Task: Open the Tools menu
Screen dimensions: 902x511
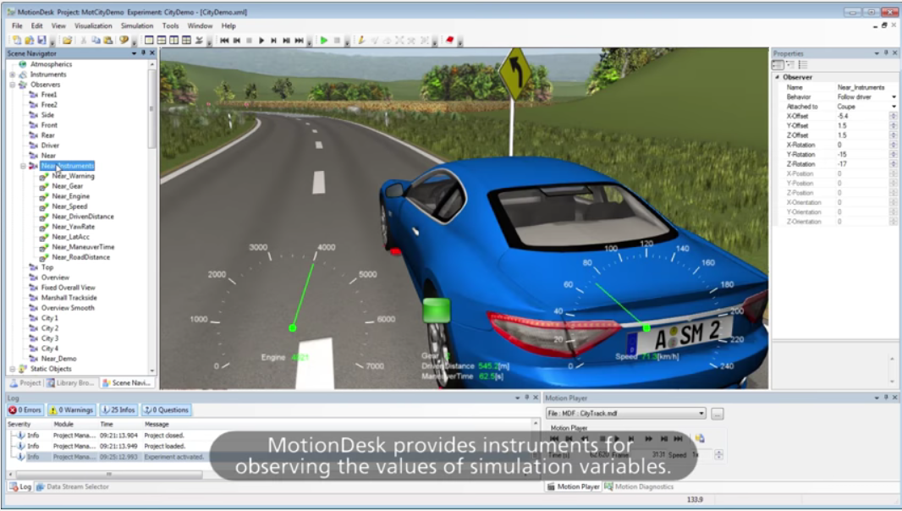Action: point(170,26)
